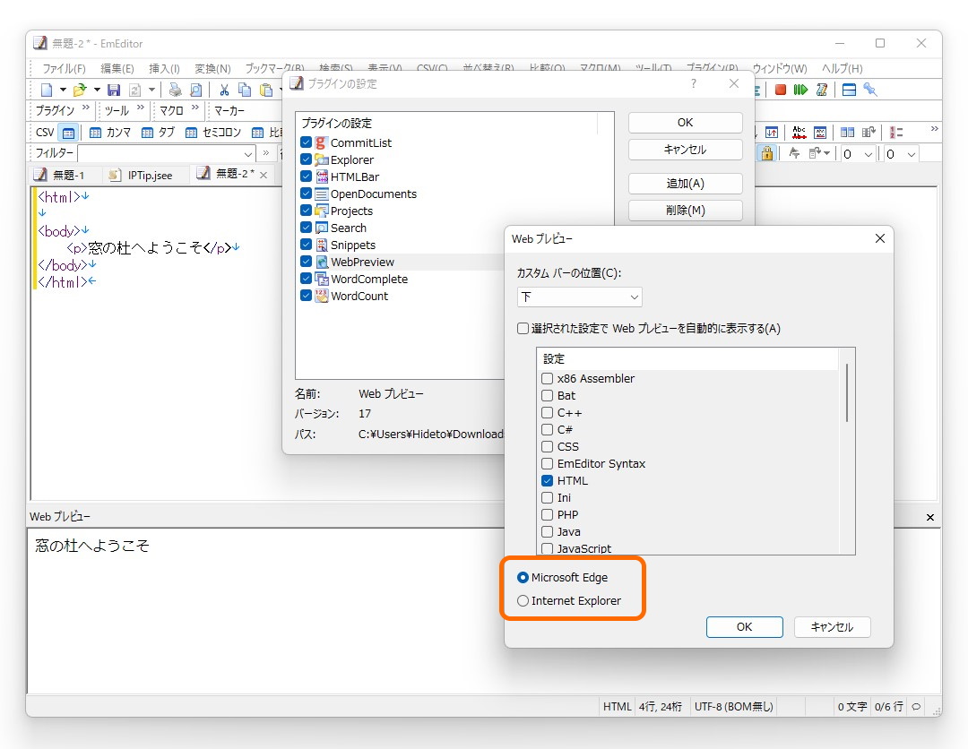Click the lock icon in the filter toolbar
This screenshot has height=749, width=968.
coord(767,154)
